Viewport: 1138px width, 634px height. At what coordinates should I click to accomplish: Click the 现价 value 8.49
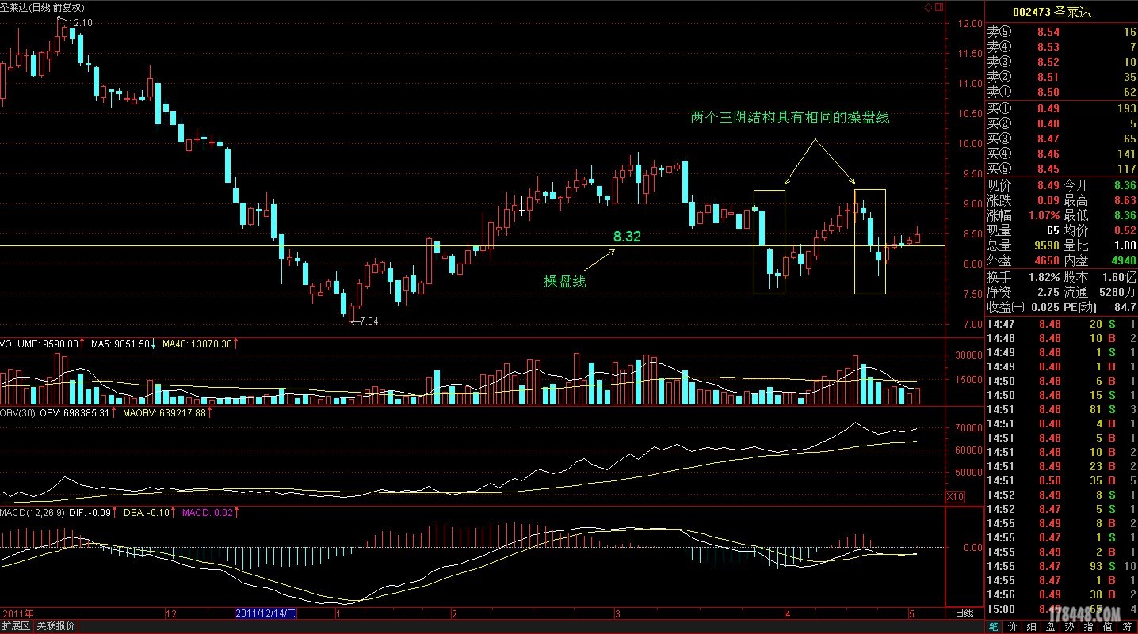tap(1049, 185)
